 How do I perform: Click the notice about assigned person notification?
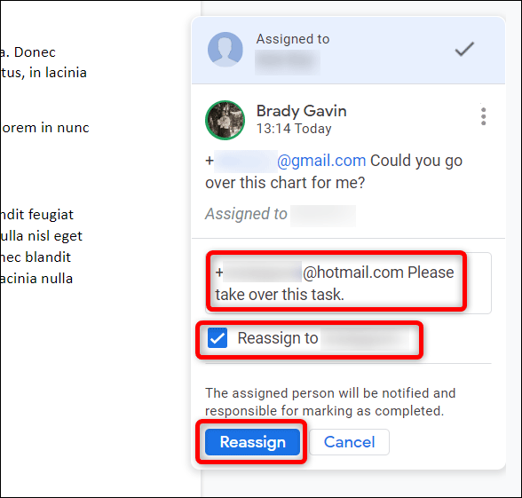click(x=330, y=402)
